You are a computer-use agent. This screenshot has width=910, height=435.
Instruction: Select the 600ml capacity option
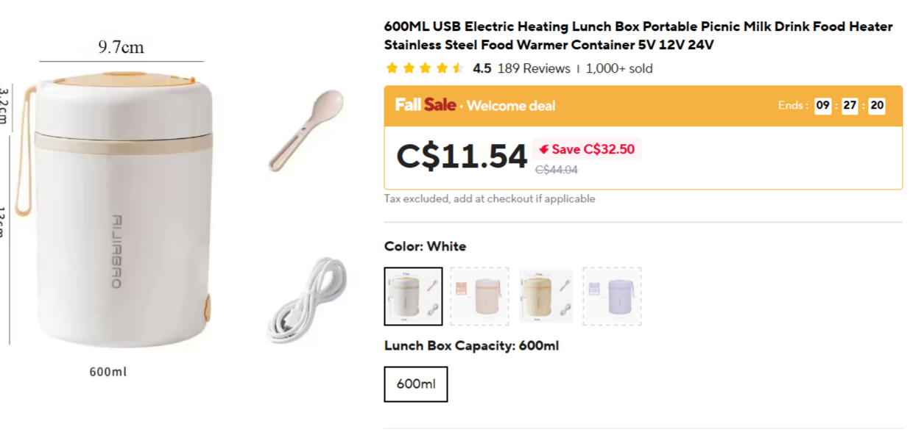click(x=415, y=384)
